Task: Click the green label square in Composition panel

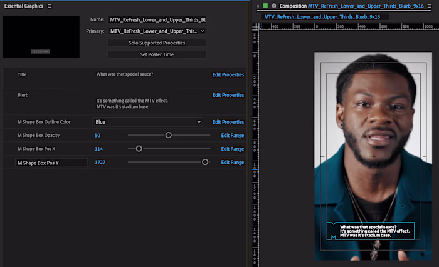Action: (x=265, y=5)
